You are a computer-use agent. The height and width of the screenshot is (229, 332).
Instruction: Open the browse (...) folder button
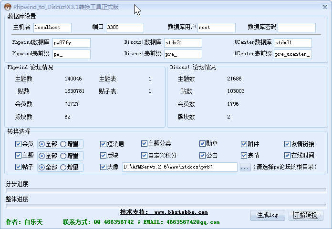click(245, 167)
